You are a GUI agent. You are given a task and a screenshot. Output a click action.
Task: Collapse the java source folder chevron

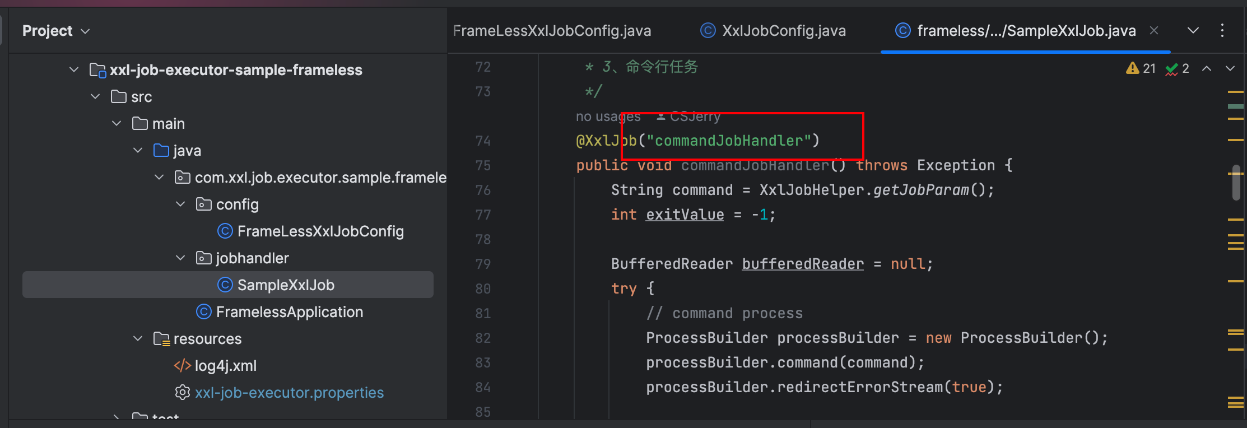138,150
